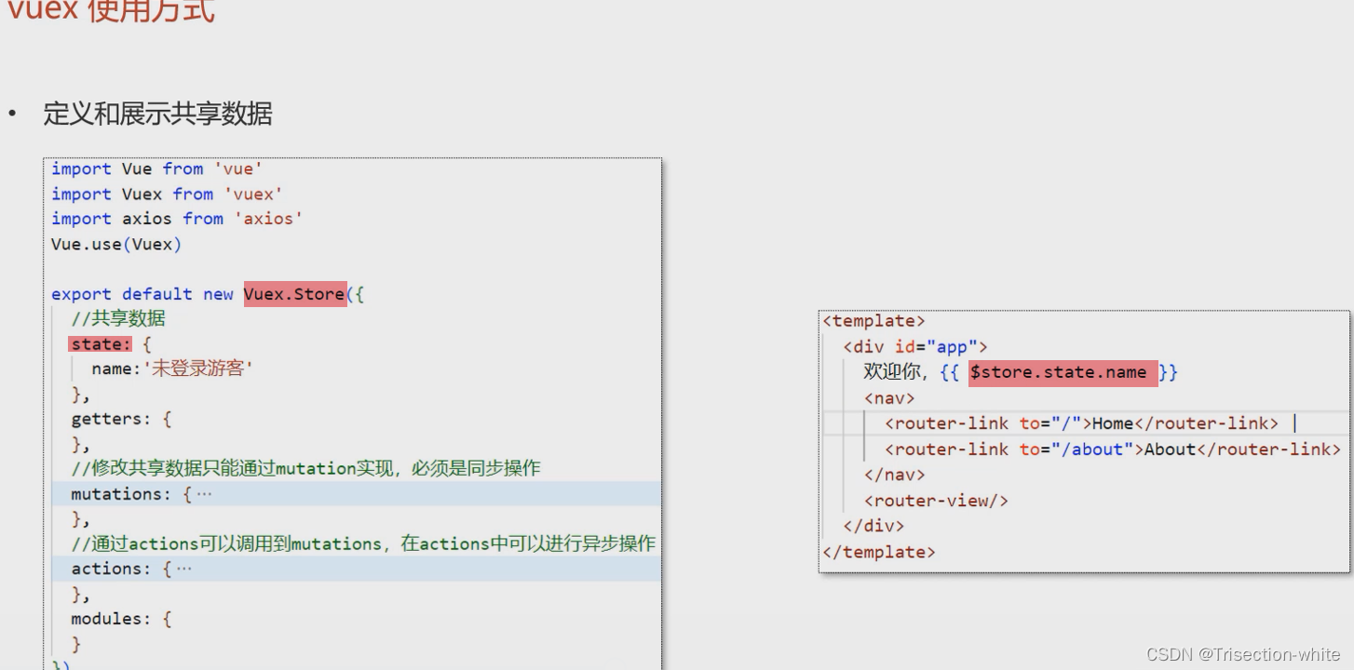Select the line import Vue from 'vue'
Viewport: 1354px width, 670px height.
(x=157, y=168)
